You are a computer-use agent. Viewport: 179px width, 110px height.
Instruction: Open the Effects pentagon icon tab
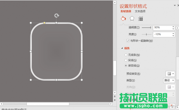tap(132, 19)
